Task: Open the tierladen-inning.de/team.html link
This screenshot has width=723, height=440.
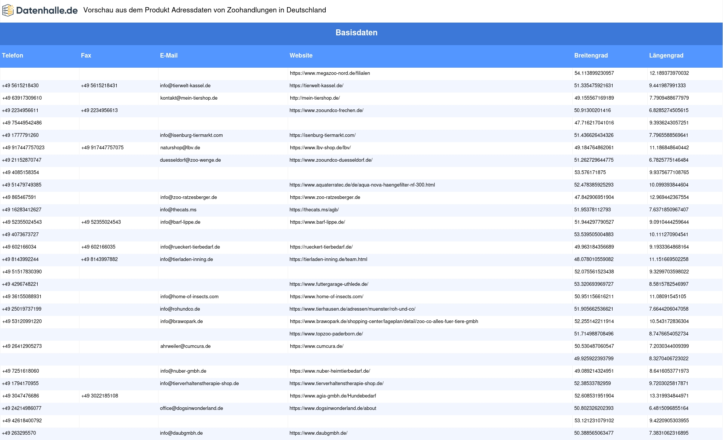Action: pyautogui.click(x=328, y=259)
